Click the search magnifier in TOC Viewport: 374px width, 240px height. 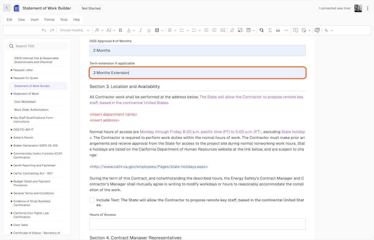[x=12, y=46]
